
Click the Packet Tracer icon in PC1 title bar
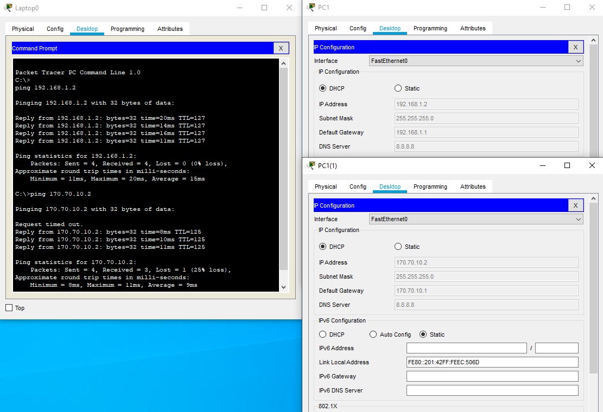click(x=311, y=7)
